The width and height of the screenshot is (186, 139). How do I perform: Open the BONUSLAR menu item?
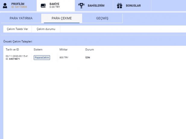[133, 5]
